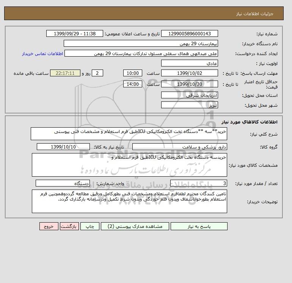Click the ایجاد کننده درخواست label
The width and height of the screenshot is (292, 283).
(256, 54)
